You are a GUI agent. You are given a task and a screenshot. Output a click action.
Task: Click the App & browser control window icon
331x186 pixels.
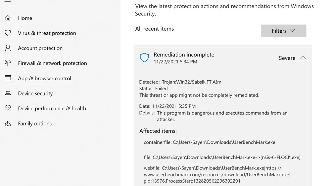tap(8, 78)
